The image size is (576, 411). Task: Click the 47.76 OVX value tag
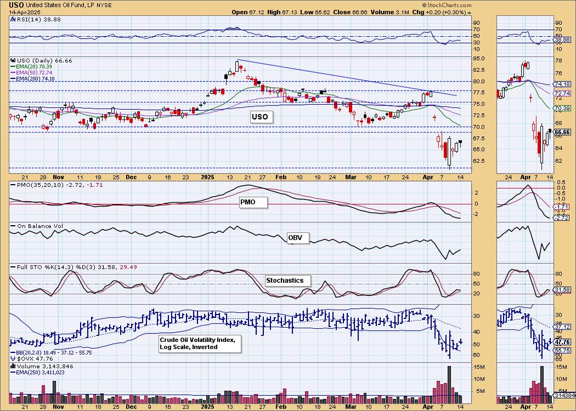[x=563, y=342]
